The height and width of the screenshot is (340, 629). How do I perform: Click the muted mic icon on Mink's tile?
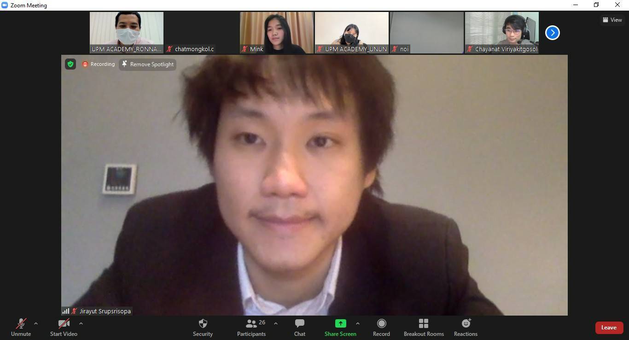coord(245,49)
